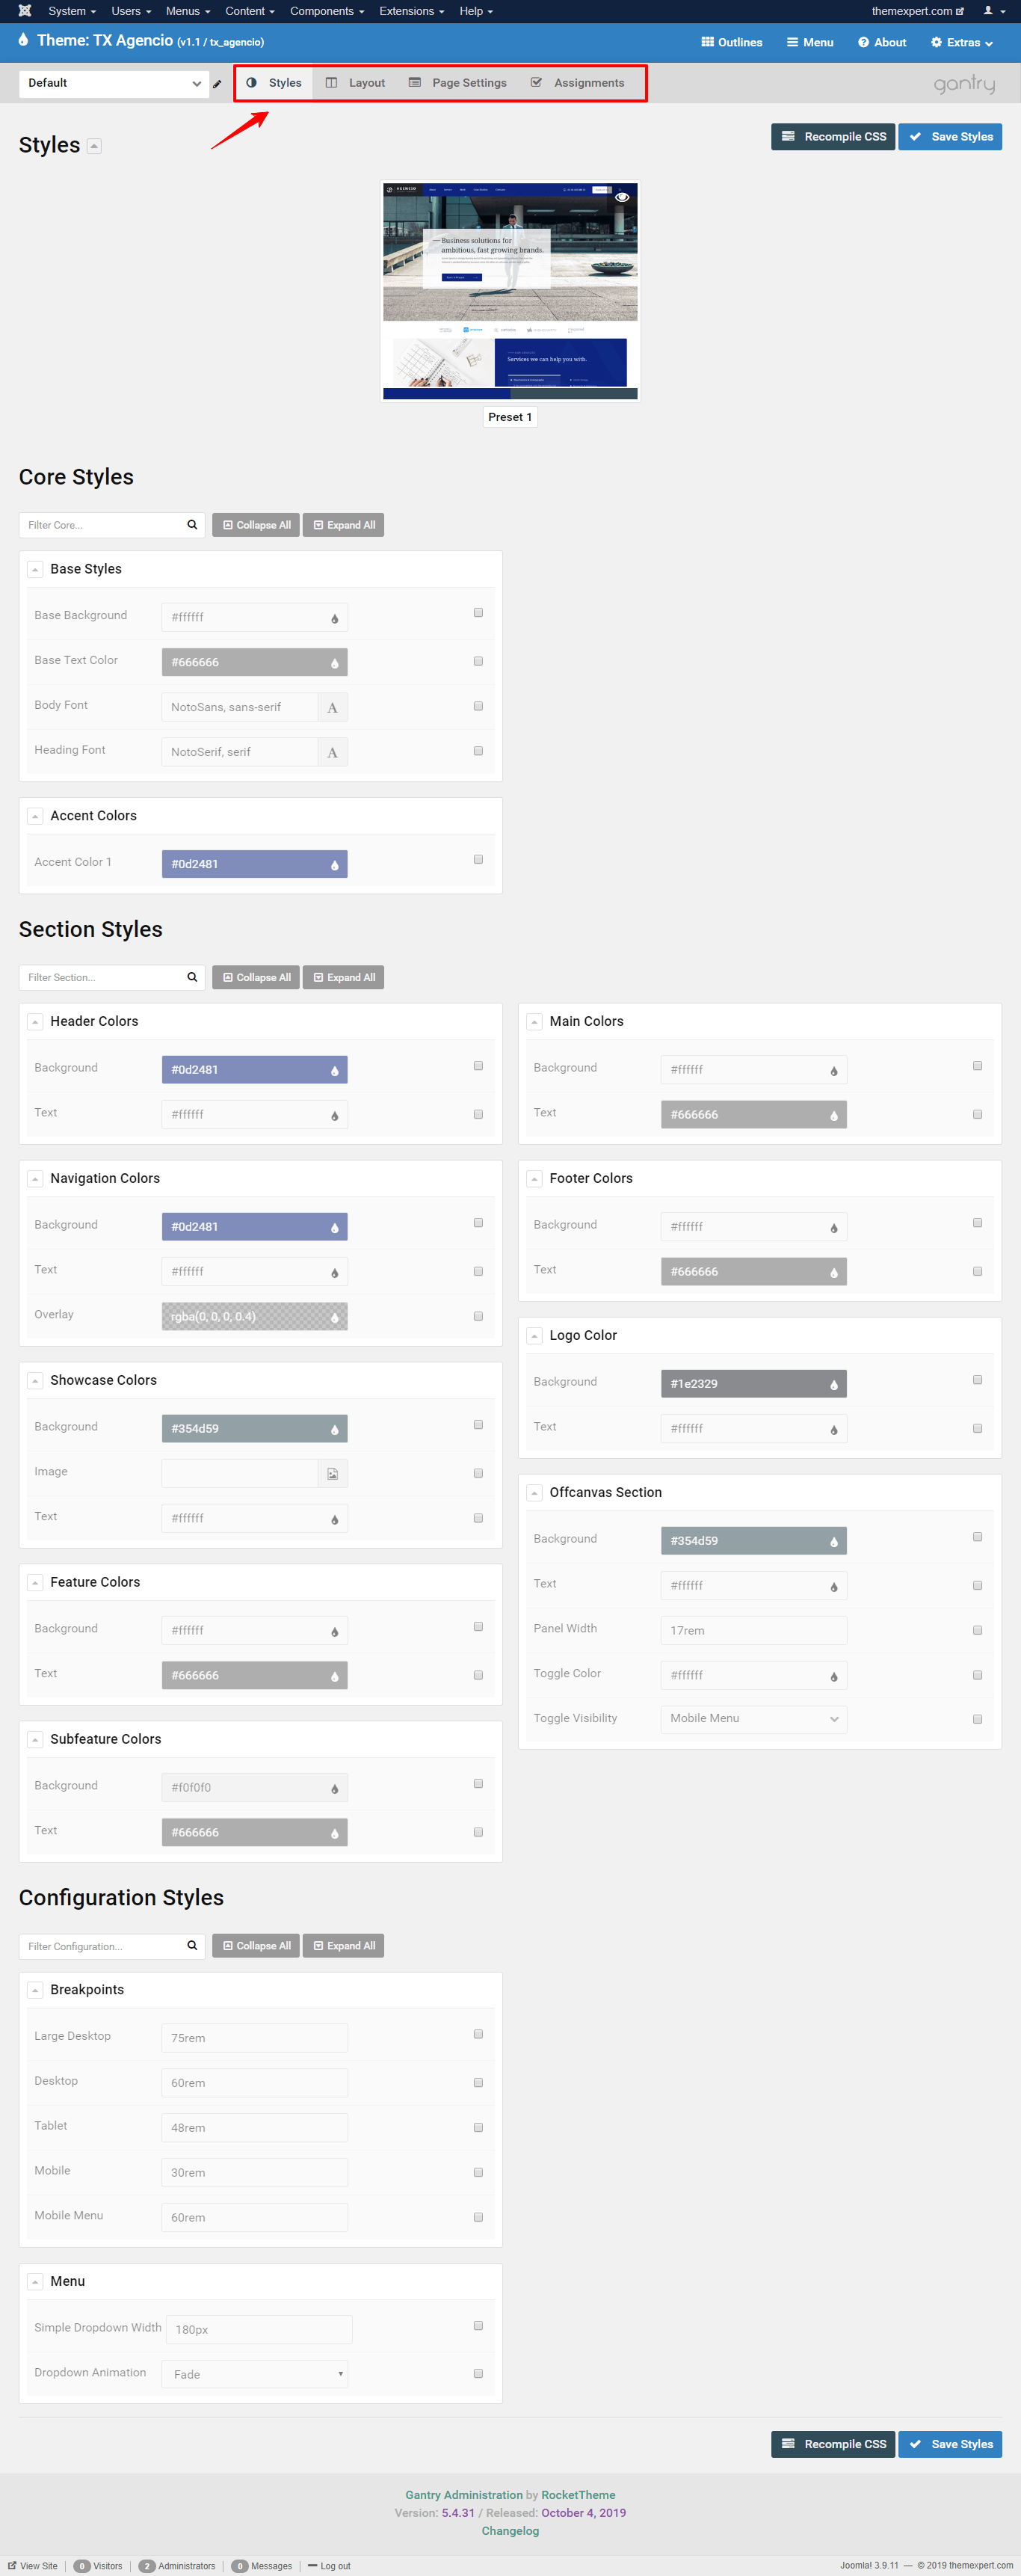Toggle the Accent Color 1 override checkbox

tap(478, 860)
